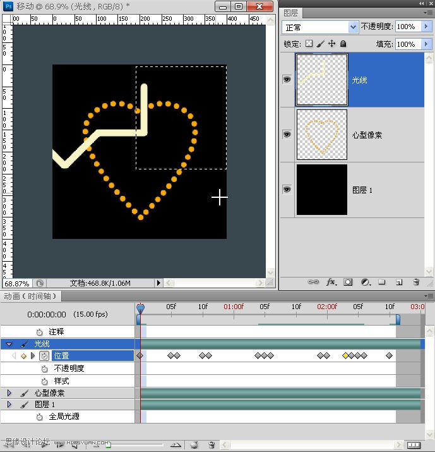Create a new layer in Layers panel
Screen dimensions: 435x452
click(399, 282)
